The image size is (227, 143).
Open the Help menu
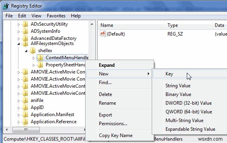[76, 16]
